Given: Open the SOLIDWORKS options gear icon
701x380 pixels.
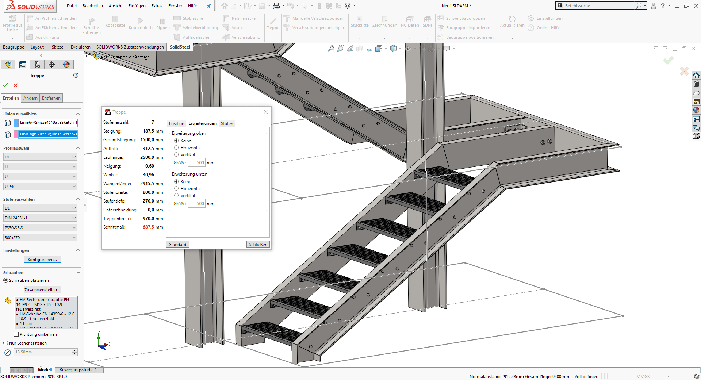Looking at the screenshot, I should (348, 6).
